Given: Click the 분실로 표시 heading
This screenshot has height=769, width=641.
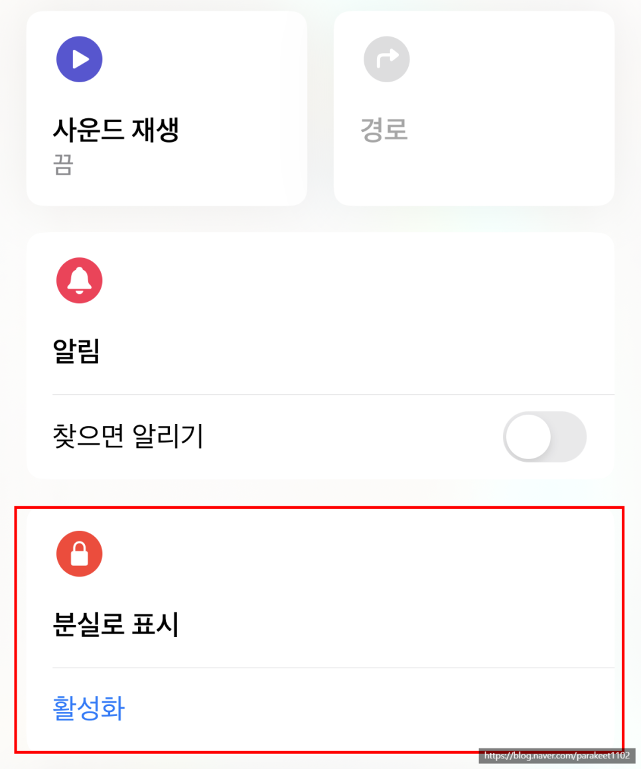Looking at the screenshot, I should 115,624.
